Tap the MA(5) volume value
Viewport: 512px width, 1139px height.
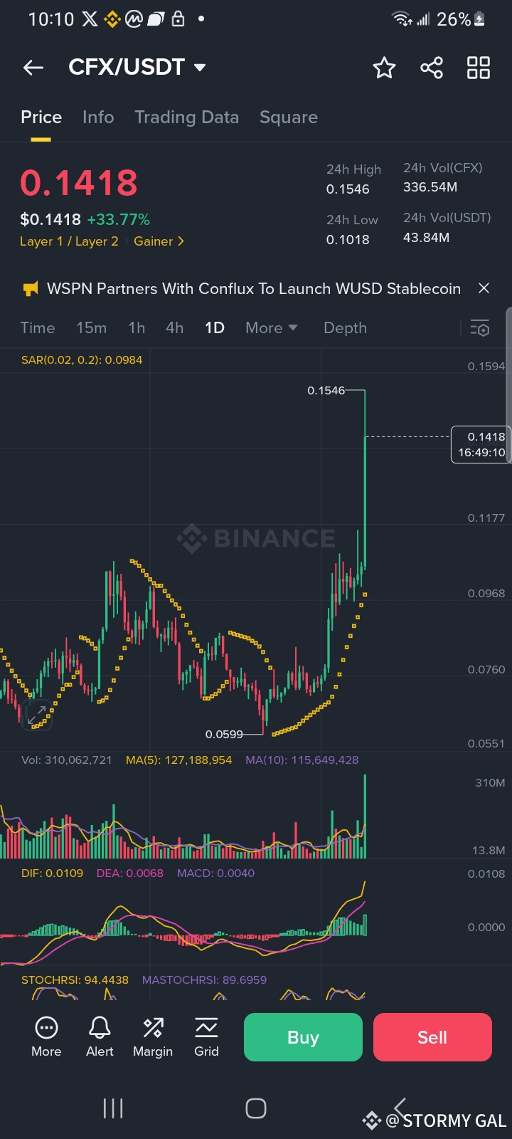(x=178, y=760)
